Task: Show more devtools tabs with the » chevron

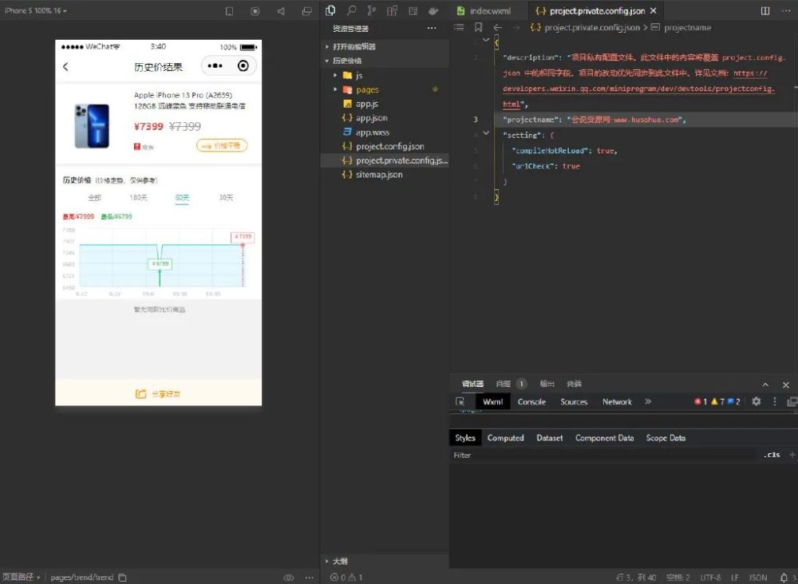Action: pyautogui.click(x=648, y=401)
